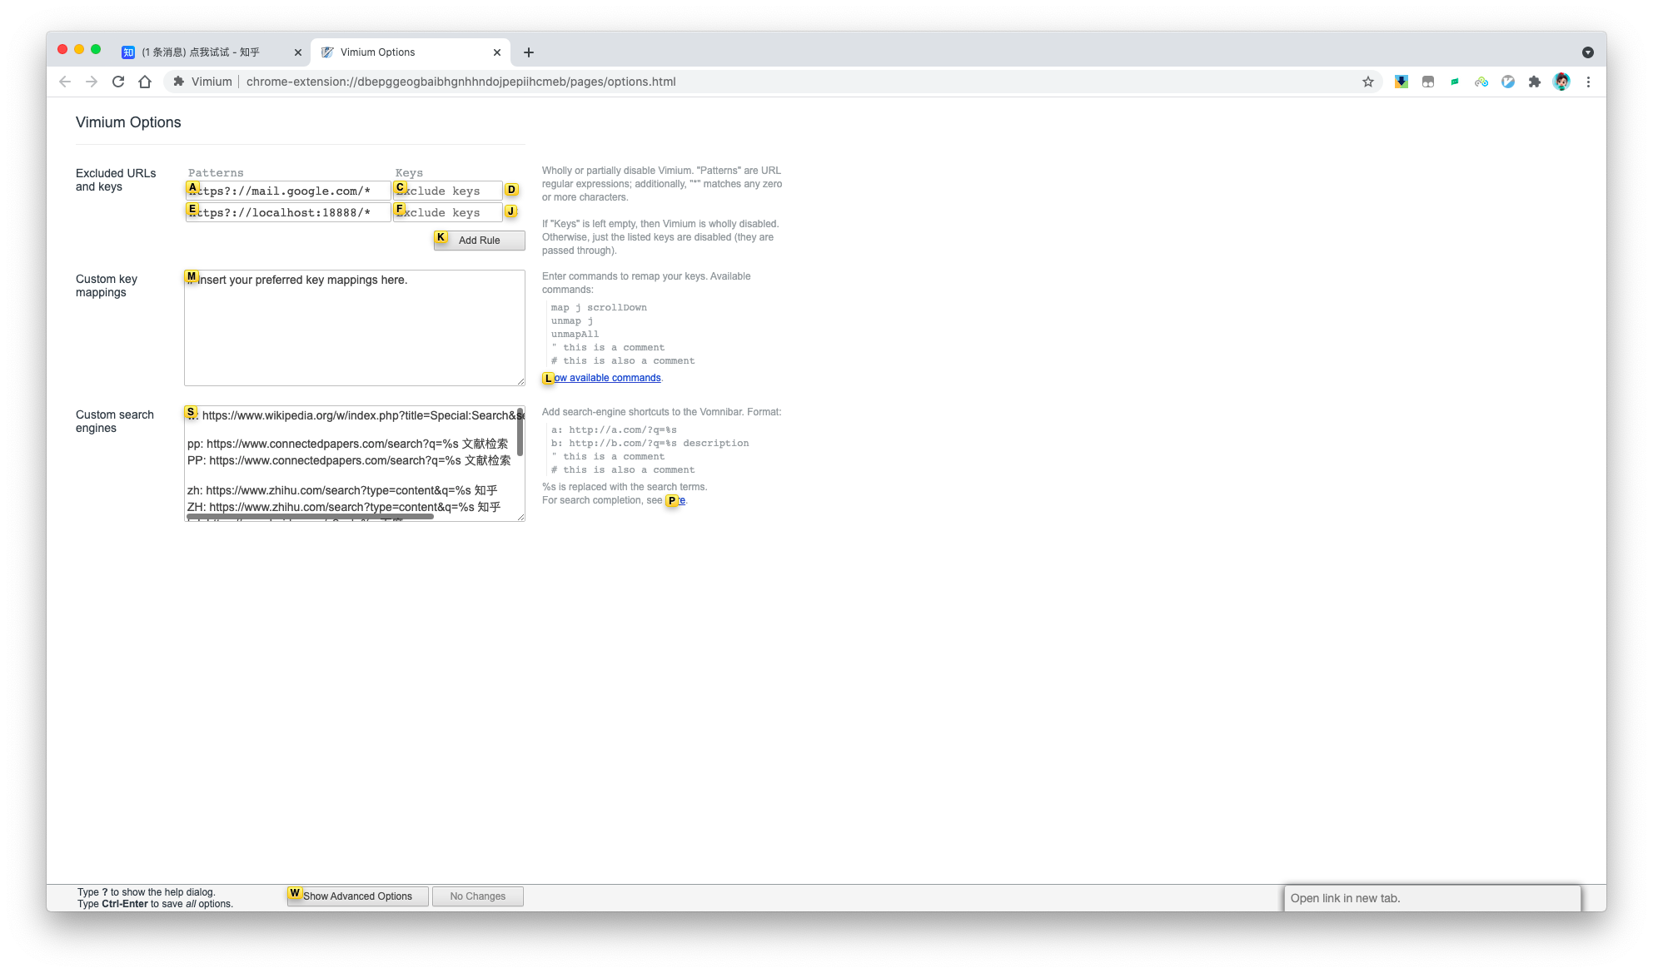Image resolution: width=1653 pixels, height=973 pixels.
Task: Reload the page
Action: (x=118, y=82)
